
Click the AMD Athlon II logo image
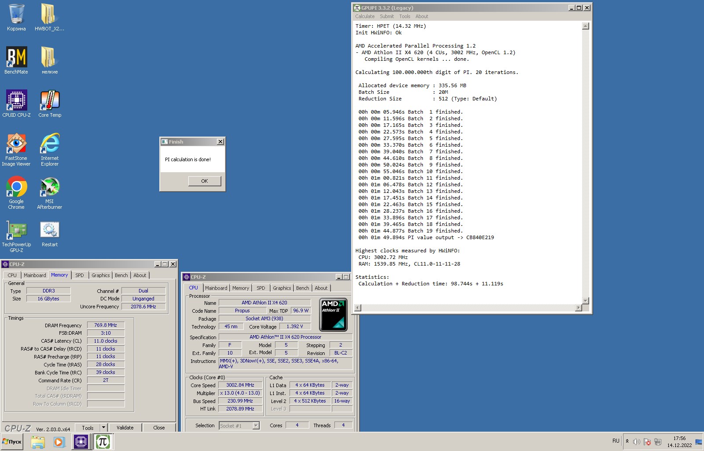334,314
